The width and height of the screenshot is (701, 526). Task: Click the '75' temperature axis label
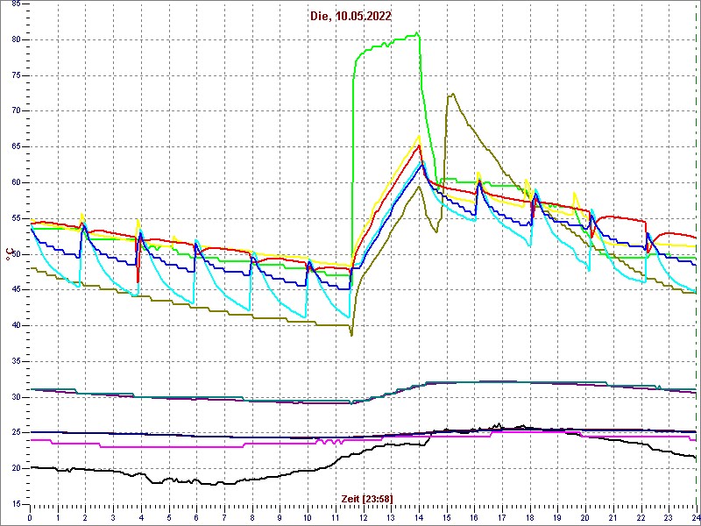click(x=15, y=75)
